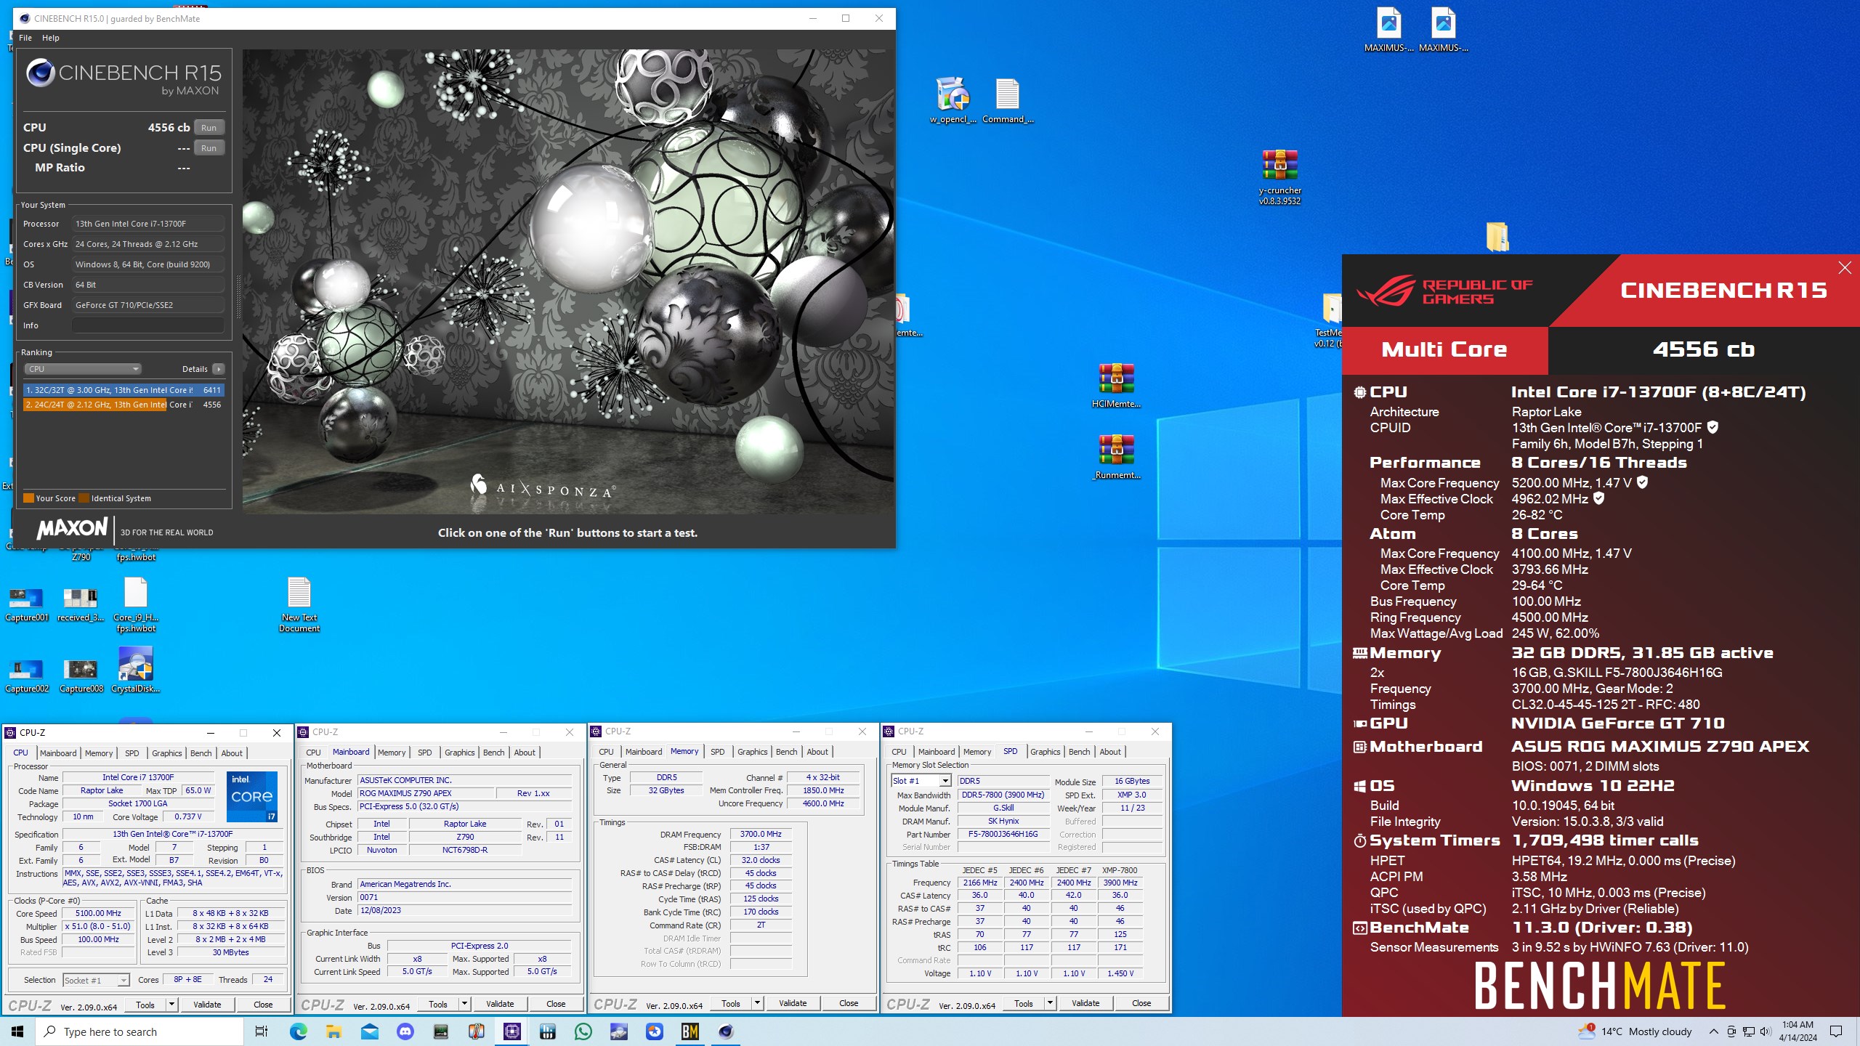
Task: Open the yellow folder icon on desktop
Action: [1497, 237]
